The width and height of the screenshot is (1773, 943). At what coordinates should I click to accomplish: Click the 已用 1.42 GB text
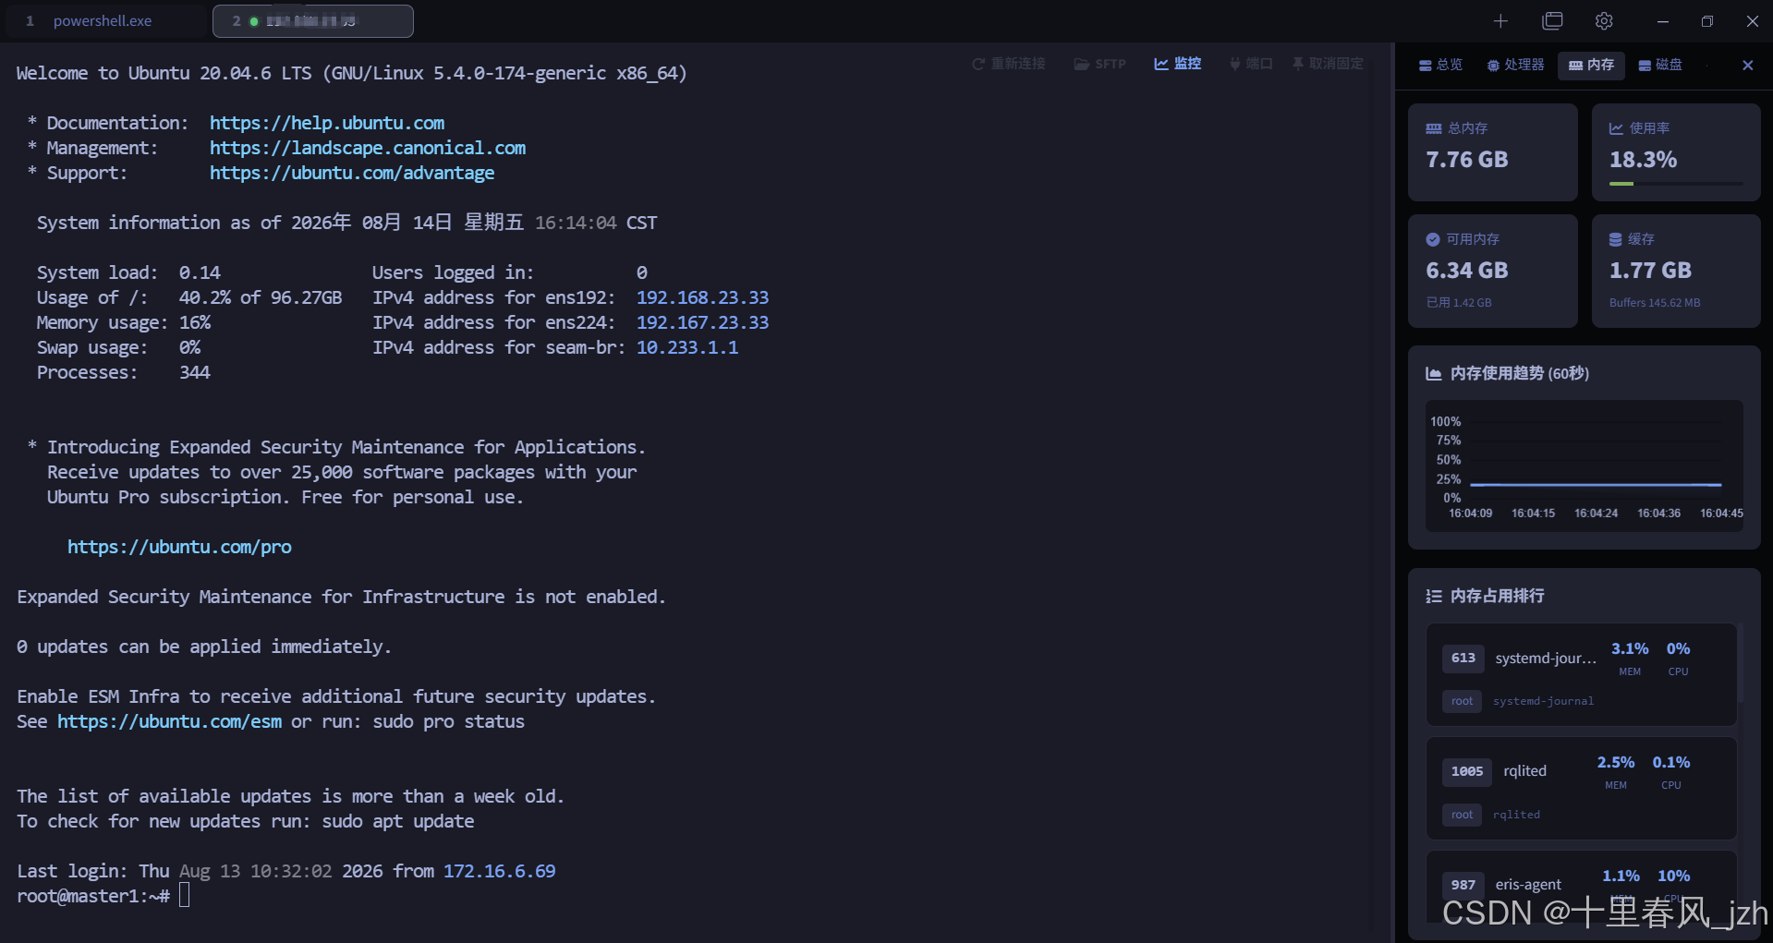[x=1459, y=303]
